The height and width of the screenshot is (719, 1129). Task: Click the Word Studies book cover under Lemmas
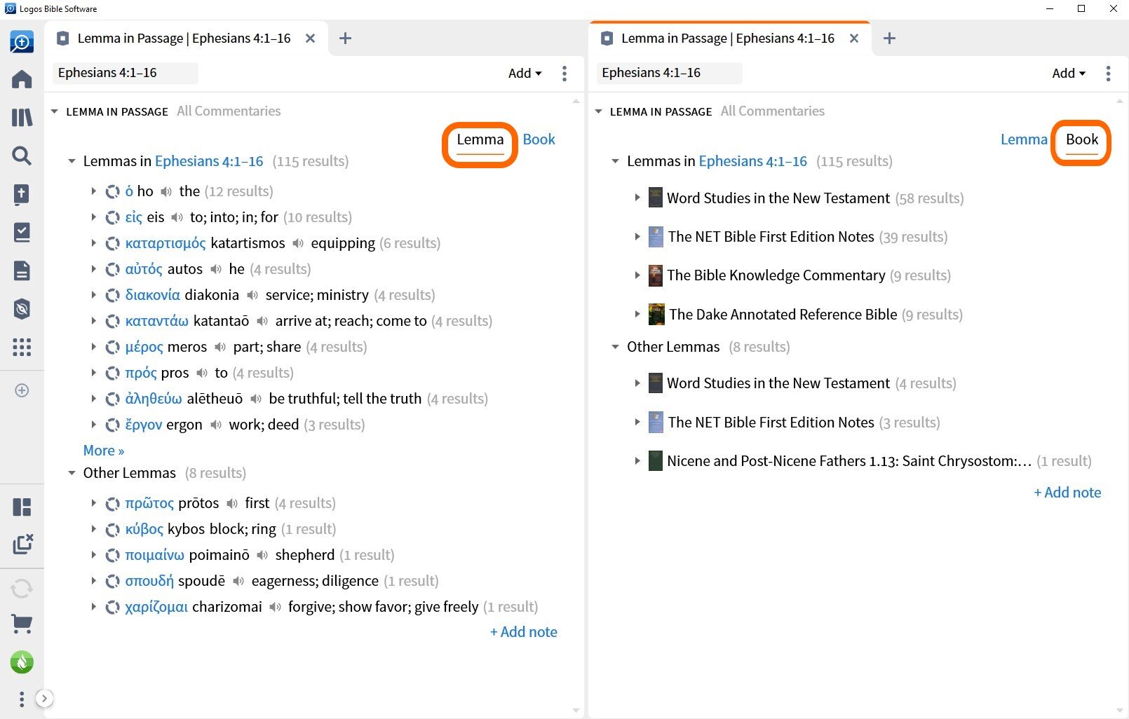tap(656, 198)
